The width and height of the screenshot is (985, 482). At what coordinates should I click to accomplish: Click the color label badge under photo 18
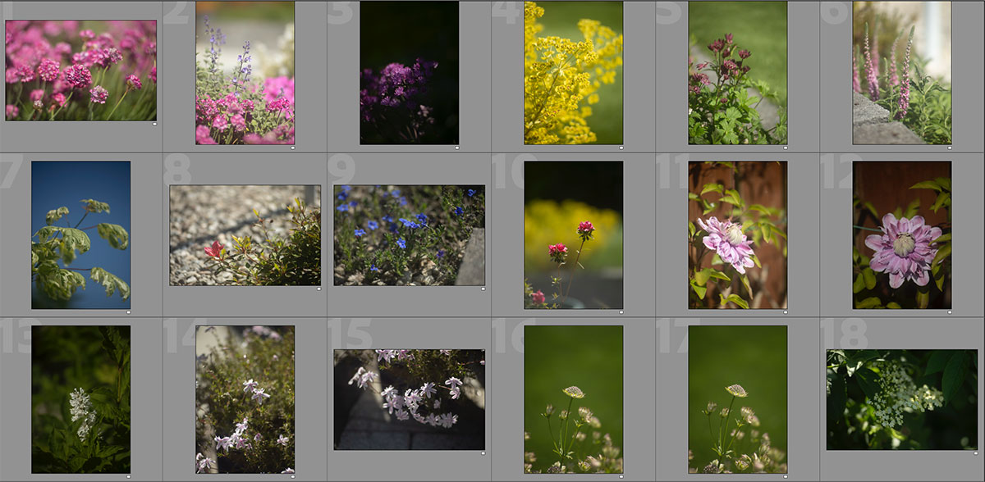(x=975, y=452)
